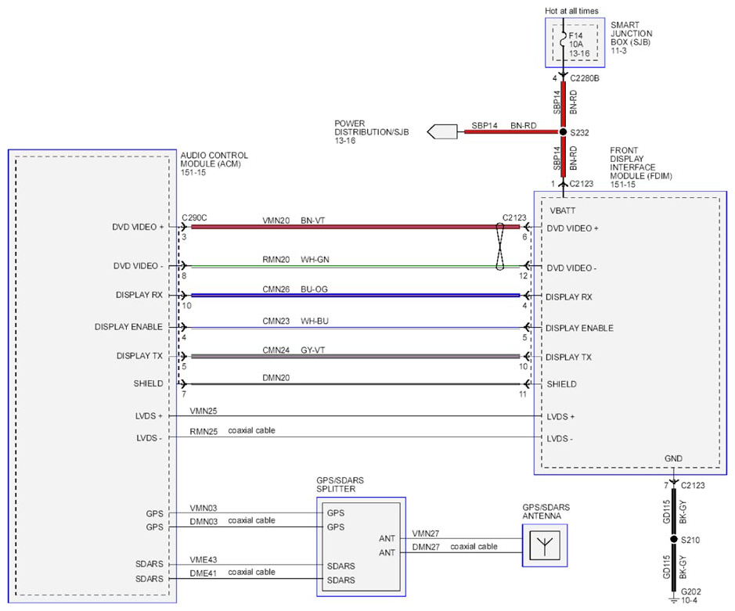Click the C290C connector label

click(x=194, y=218)
